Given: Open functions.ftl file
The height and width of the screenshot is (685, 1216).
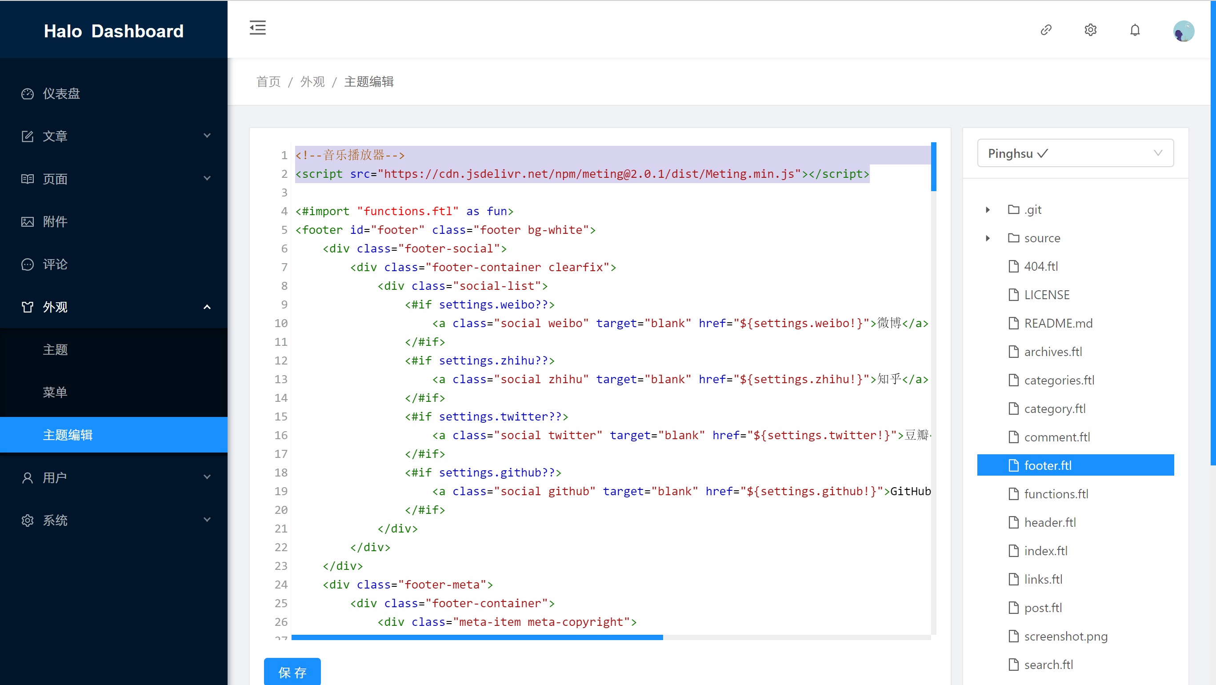Looking at the screenshot, I should [1048, 494].
